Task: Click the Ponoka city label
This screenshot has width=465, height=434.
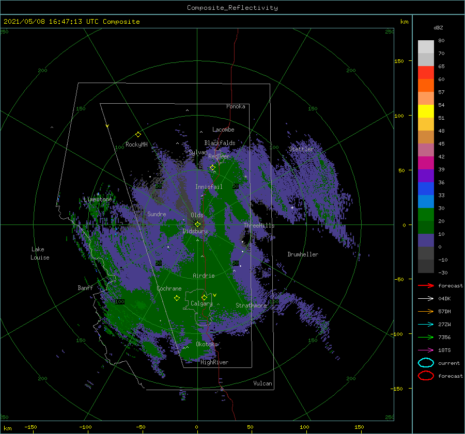Action: [x=236, y=106]
